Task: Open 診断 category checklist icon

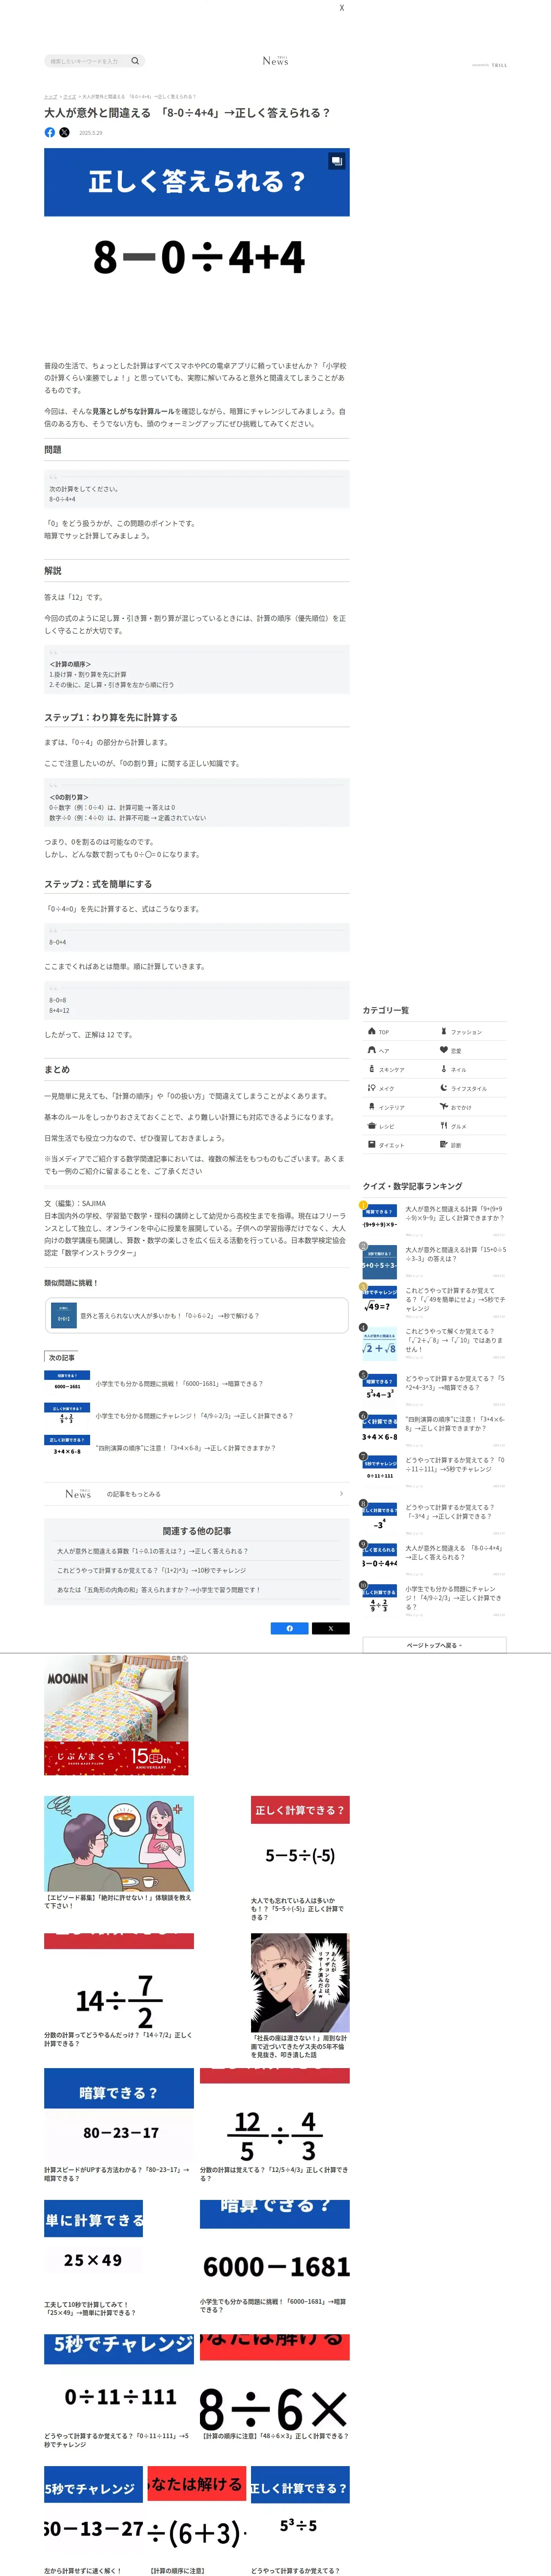Action: tap(444, 1145)
